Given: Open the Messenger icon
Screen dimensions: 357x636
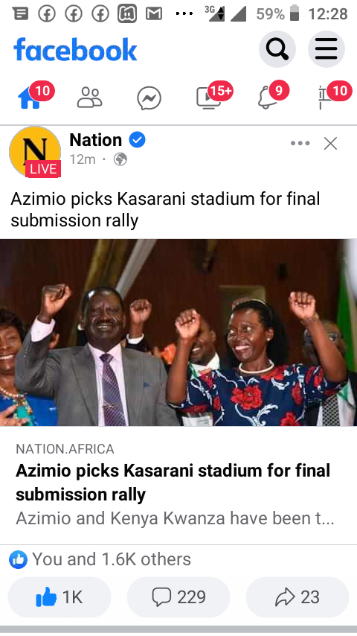Looking at the screenshot, I should coord(149,98).
